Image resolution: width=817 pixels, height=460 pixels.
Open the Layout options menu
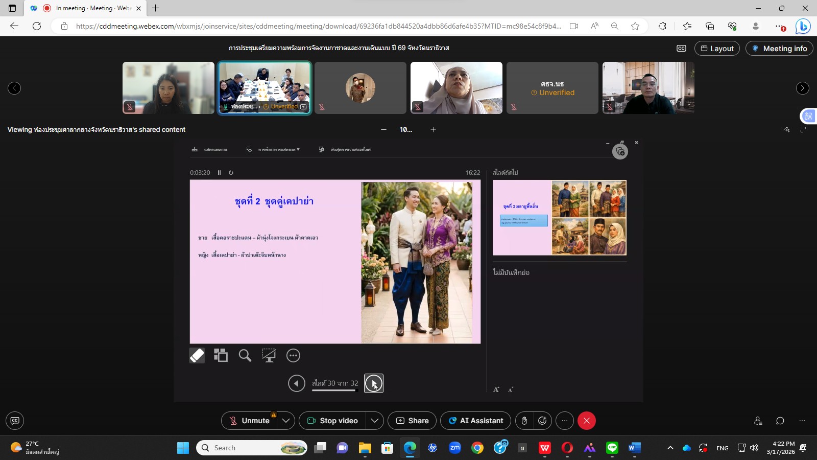pos(717,49)
